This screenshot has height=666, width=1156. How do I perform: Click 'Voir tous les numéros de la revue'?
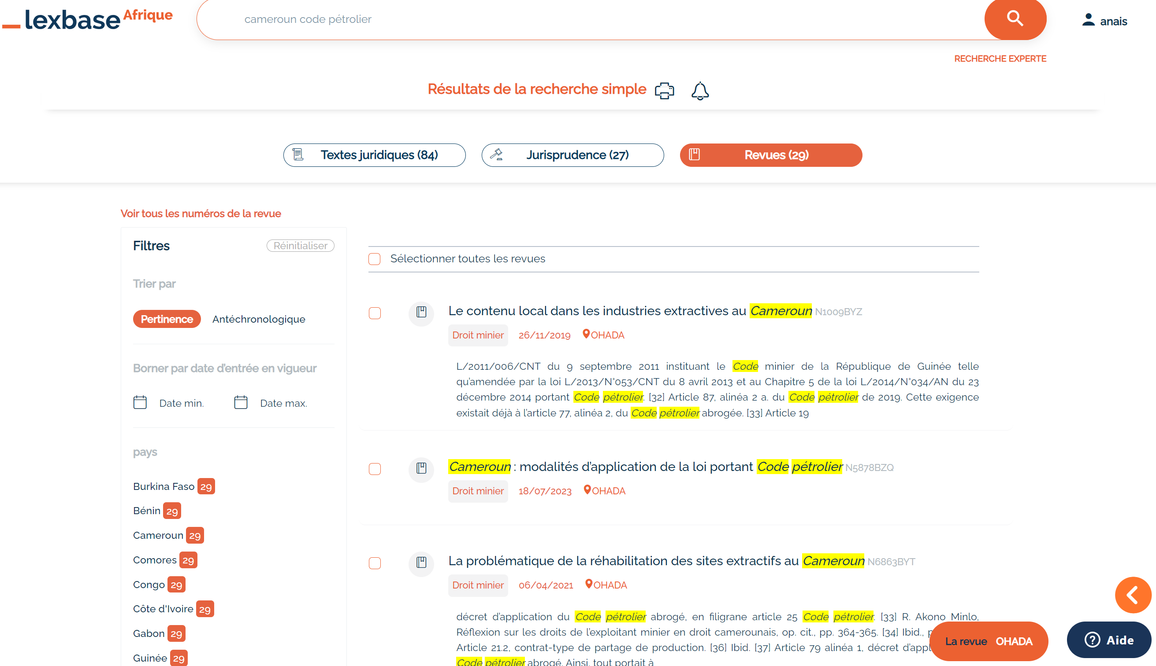201,213
